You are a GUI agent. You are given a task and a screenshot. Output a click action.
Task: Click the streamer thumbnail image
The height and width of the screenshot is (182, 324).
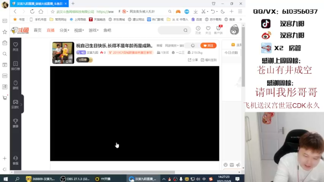[x=63, y=53]
